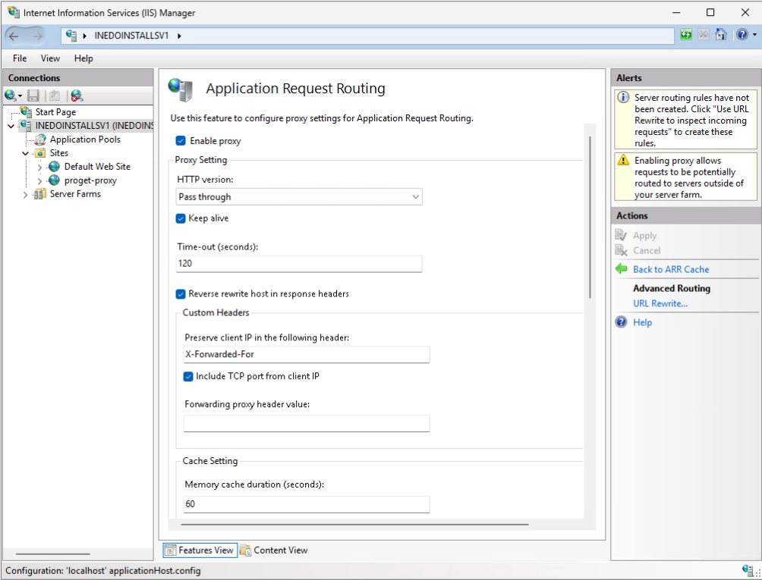Open the Help menu

click(83, 58)
